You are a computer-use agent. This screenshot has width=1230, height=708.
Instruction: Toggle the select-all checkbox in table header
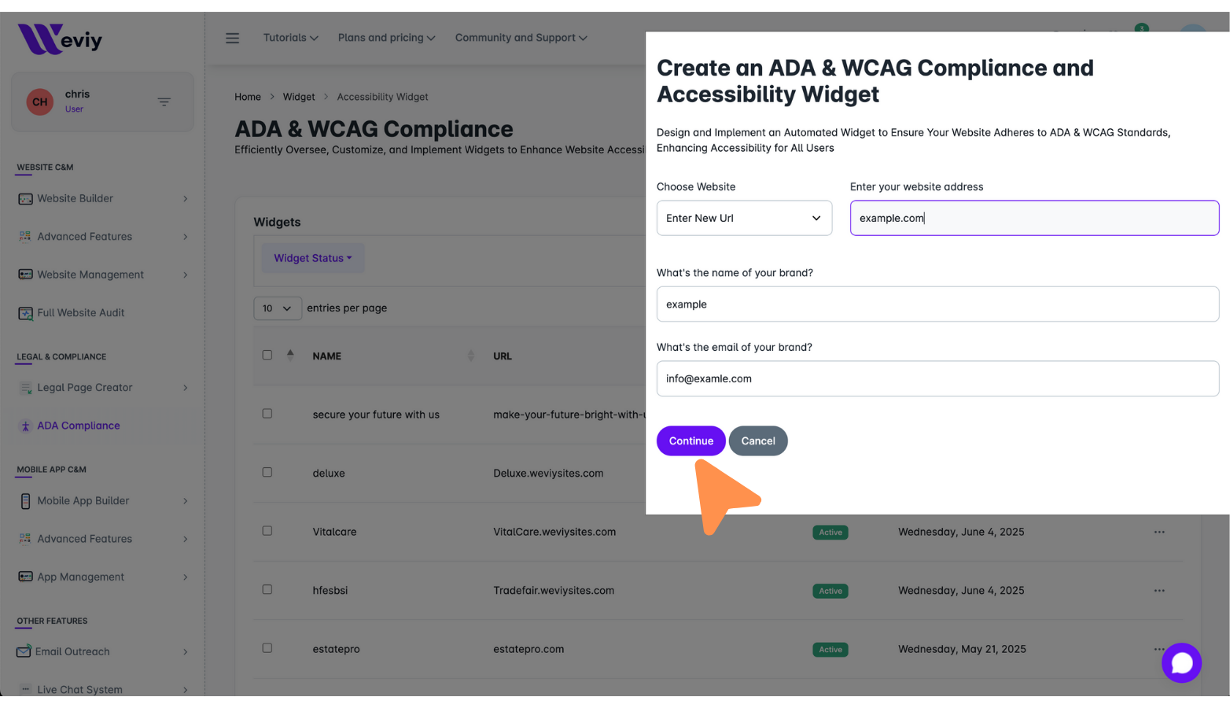coord(267,356)
